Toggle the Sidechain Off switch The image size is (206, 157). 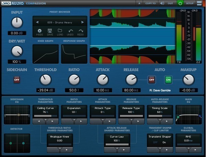17,80
